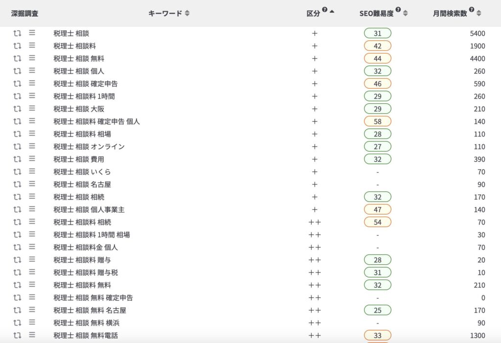Open the list menu icon for 税理士 相談料

pos(32,46)
